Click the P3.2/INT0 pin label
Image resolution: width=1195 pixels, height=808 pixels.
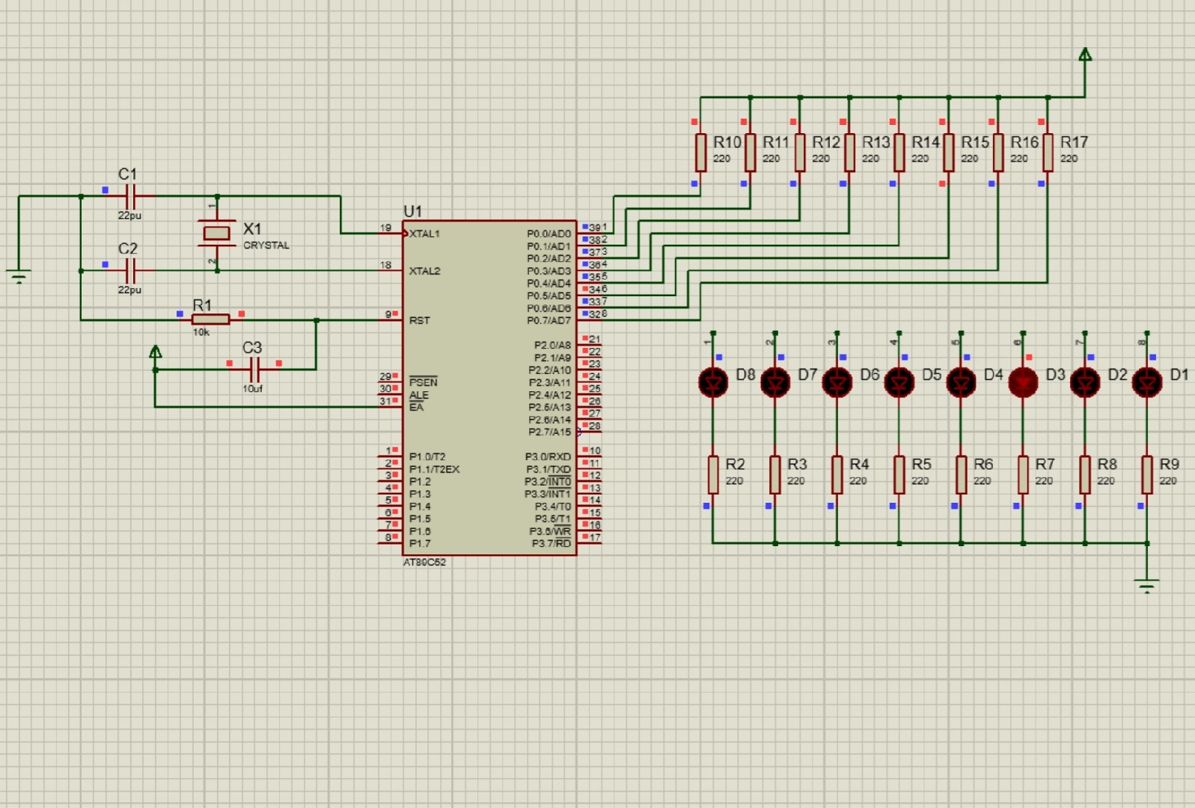(x=548, y=481)
